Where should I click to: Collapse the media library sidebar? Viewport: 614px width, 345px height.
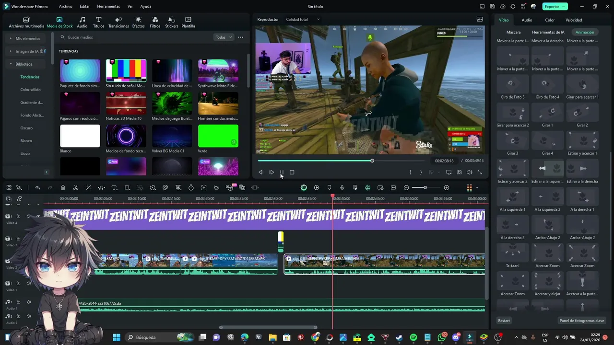pyautogui.click(x=47, y=172)
